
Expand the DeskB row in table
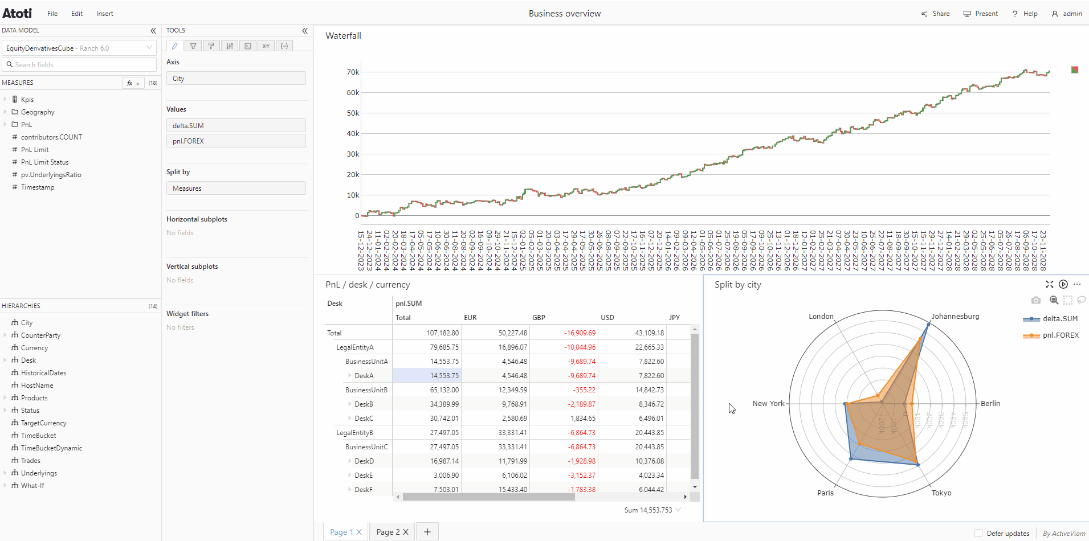[350, 404]
